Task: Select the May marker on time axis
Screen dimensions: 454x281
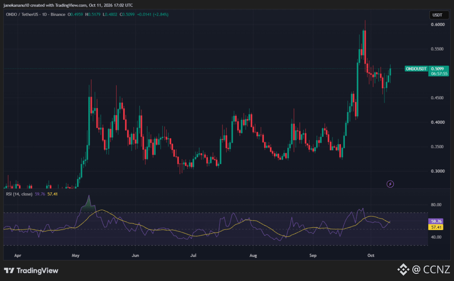Action: click(75, 255)
